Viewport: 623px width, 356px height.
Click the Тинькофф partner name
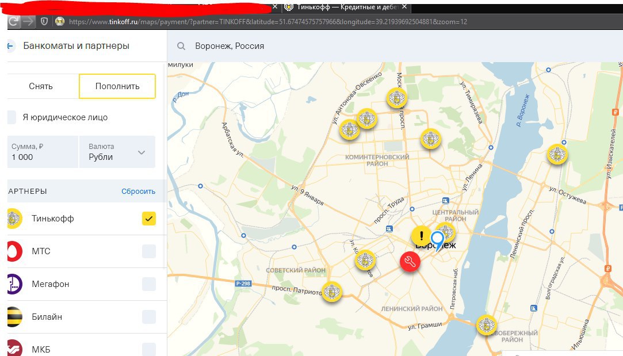tap(53, 219)
